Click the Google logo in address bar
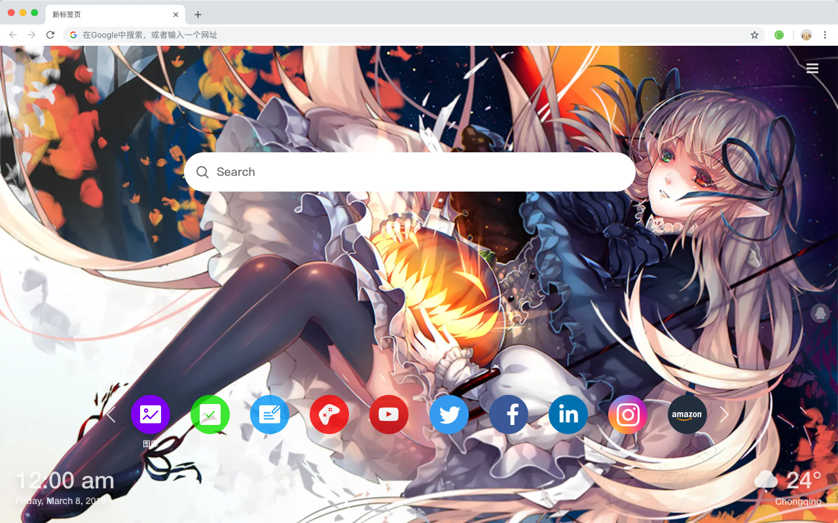This screenshot has height=523, width=838. (73, 35)
